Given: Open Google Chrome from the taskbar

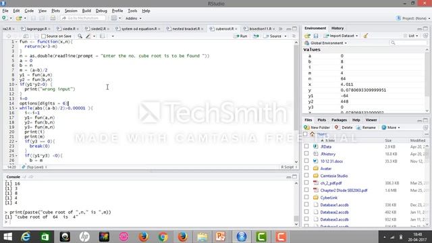Looking at the screenshot, I should [163, 237].
